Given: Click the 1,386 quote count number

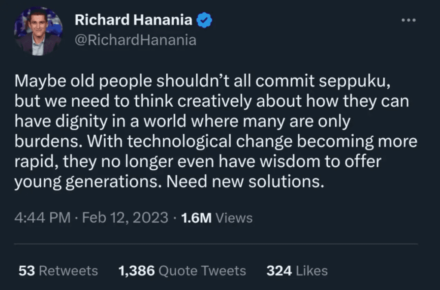Looking at the screenshot, I should (x=136, y=271).
